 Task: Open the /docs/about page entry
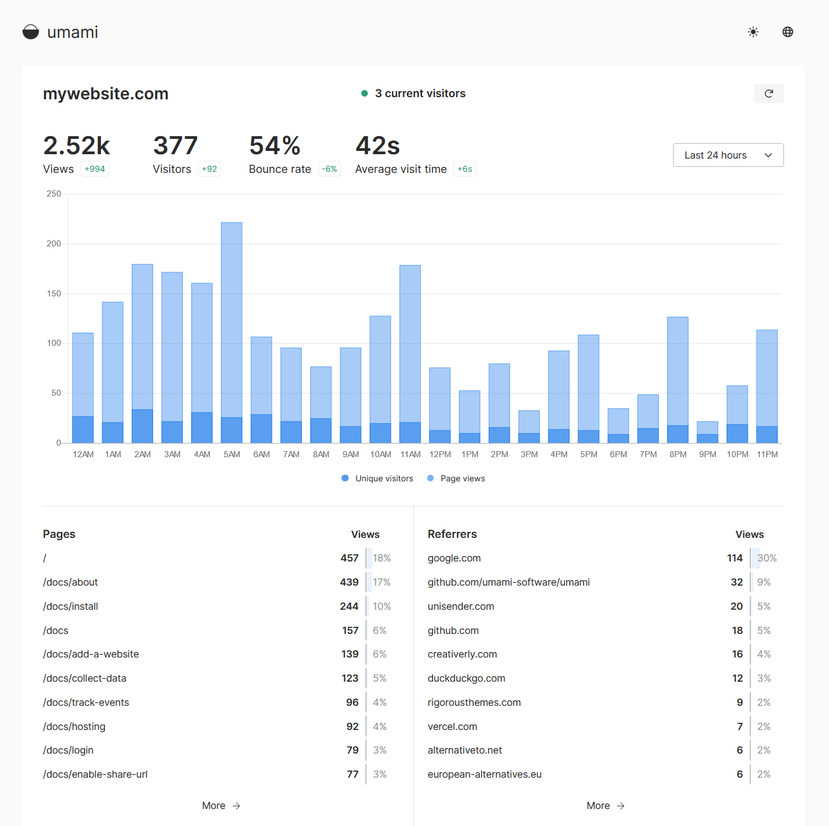70,582
